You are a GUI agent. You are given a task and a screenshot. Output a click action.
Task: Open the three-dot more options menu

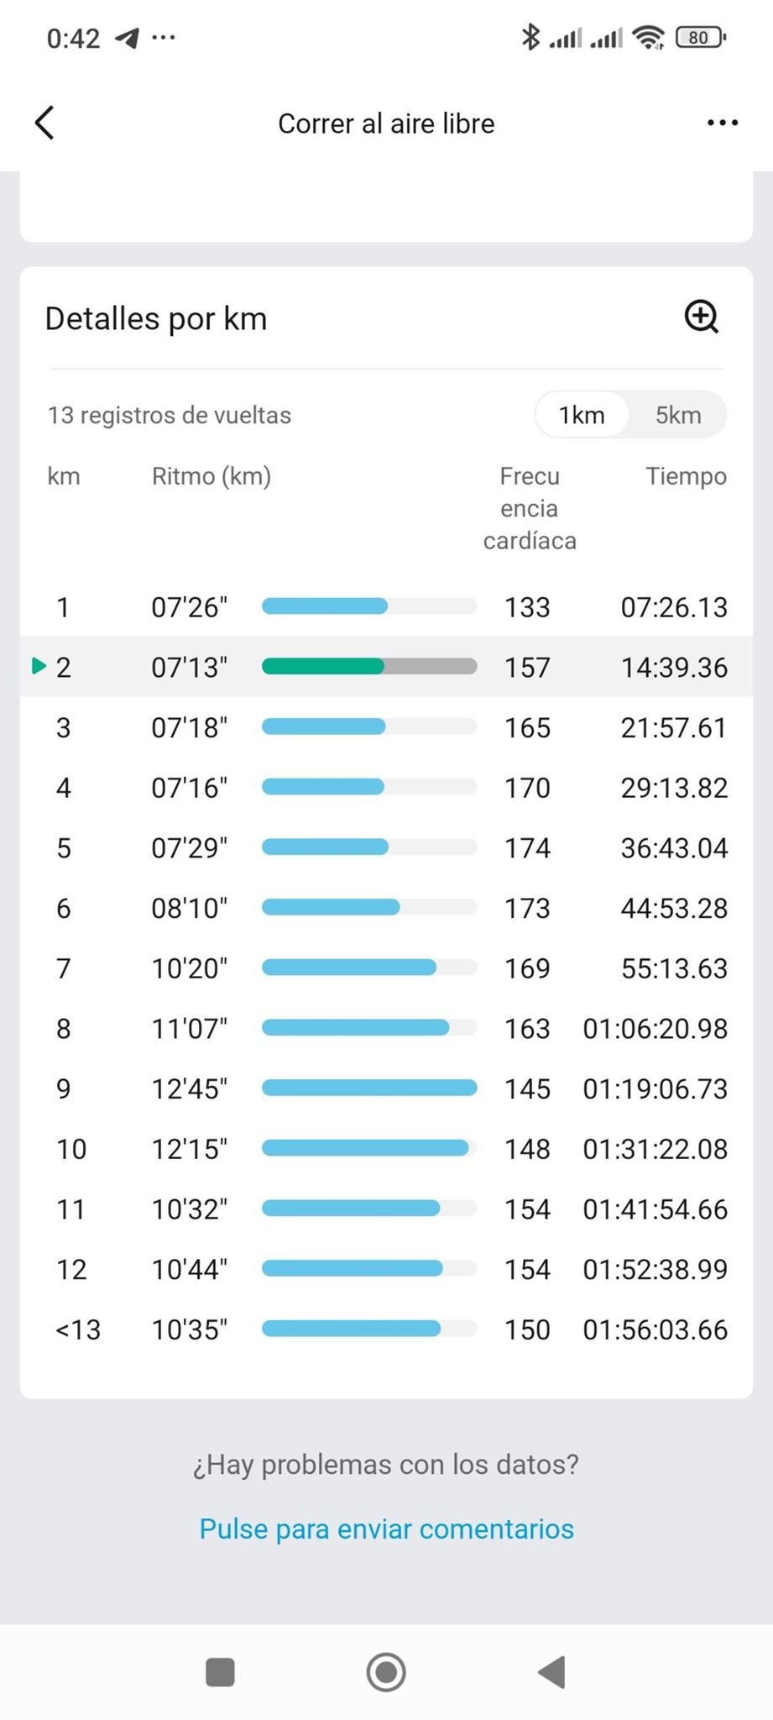click(x=722, y=123)
